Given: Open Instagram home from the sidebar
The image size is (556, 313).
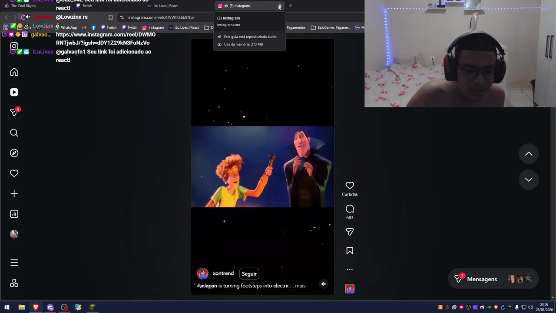Looking at the screenshot, I should click(x=14, y=72).
